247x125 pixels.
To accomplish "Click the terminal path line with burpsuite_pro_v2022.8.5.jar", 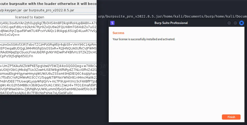I will click(x=172, y=16).
